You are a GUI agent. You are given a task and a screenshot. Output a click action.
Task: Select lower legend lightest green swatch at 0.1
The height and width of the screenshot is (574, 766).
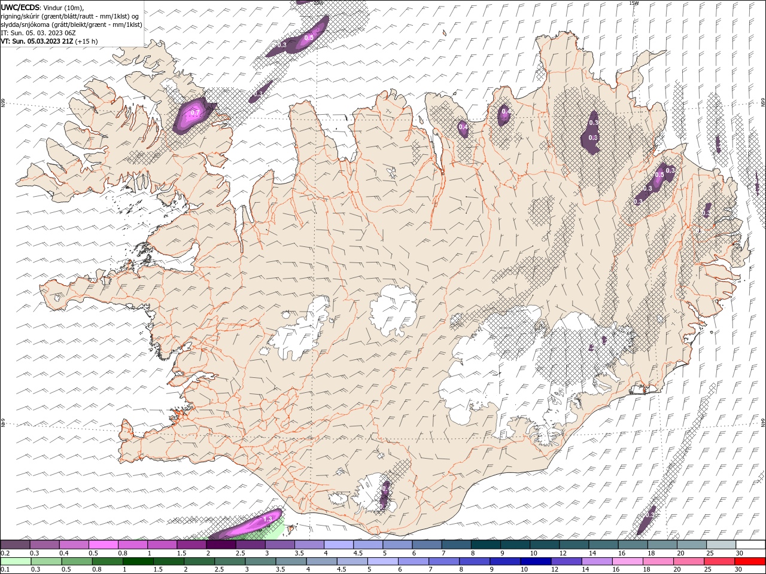(16, 561)
